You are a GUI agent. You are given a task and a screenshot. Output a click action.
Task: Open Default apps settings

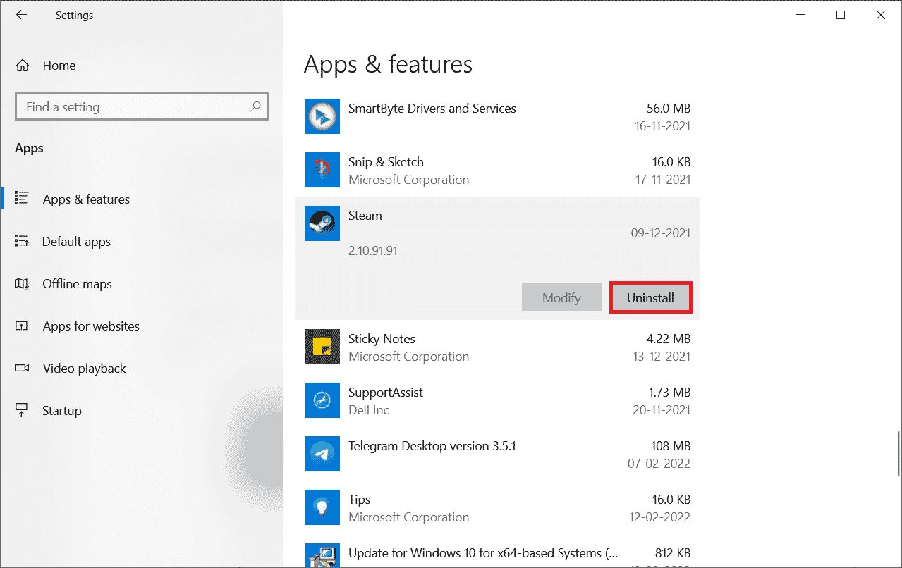click(x=141, y=241)
